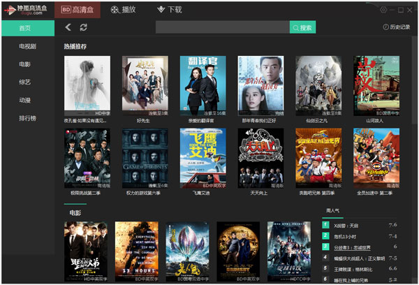Select 周人气 ranking tab
Screen dimensions: 419x285
point(332,211)
